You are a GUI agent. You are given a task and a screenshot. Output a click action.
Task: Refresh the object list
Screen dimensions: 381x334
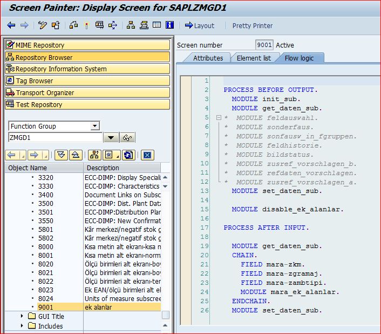coord(128,155)
